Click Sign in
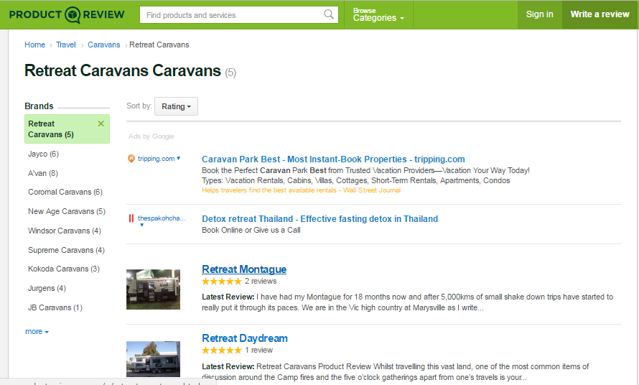The width and height of the screenshot is (639, 385). [540, 14]
